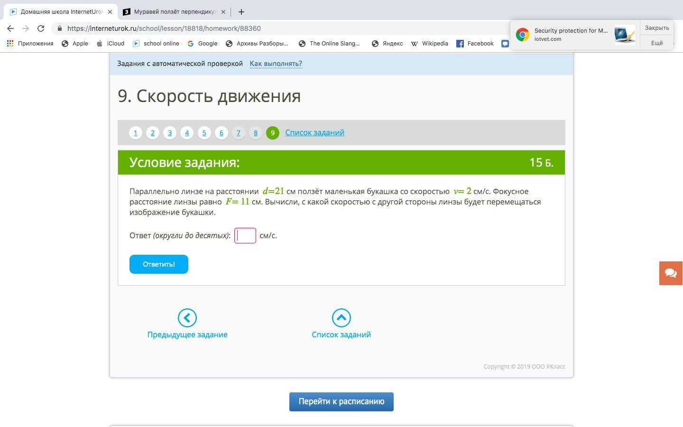Click 'Ещё' in the notification
The height and width of the screenshot is (427, 683).
click(657, 43)
